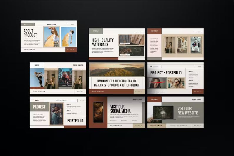Screen dimensions: 234x156
Task: Select the laughing woman with sunglasses photo
Action: [176, 83]
